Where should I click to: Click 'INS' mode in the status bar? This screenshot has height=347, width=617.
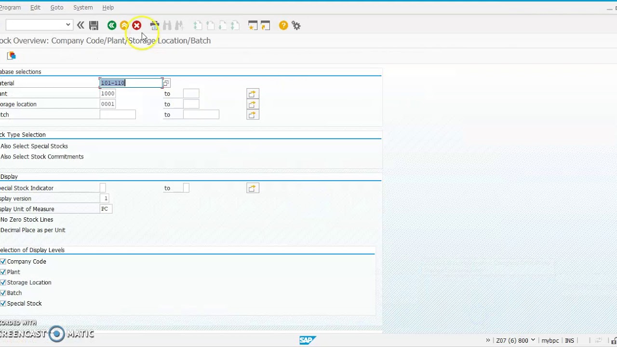pos(569,341)
